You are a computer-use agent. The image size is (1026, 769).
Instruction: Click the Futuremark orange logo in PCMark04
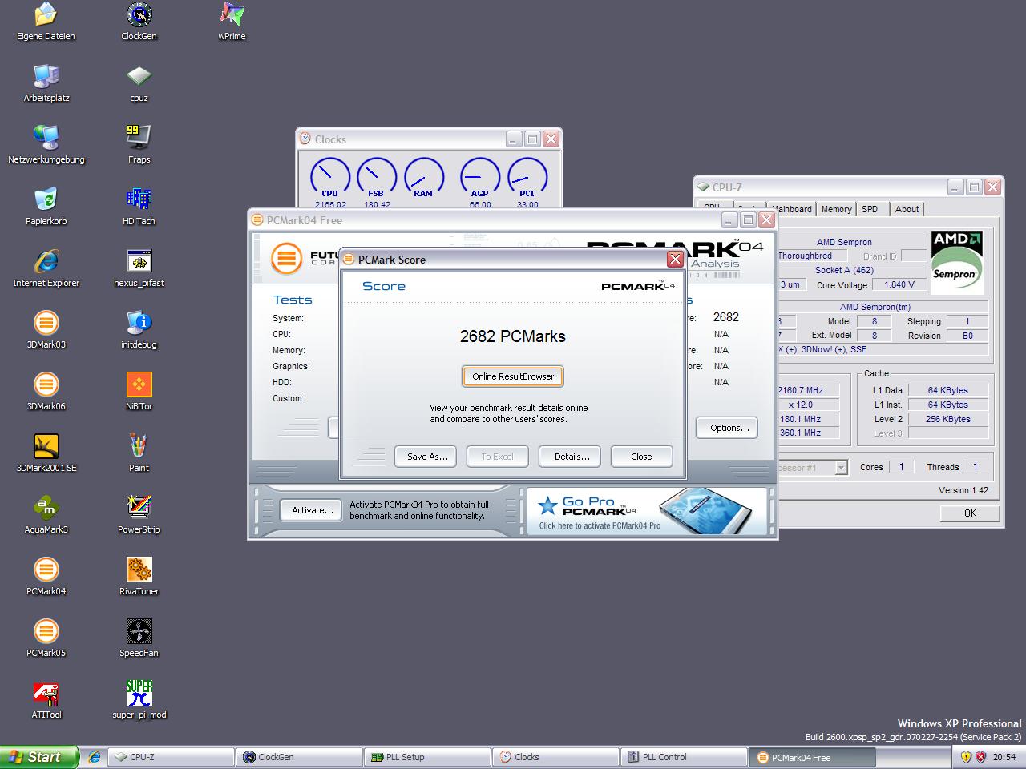pyautogui.click(x=286, y=258)
